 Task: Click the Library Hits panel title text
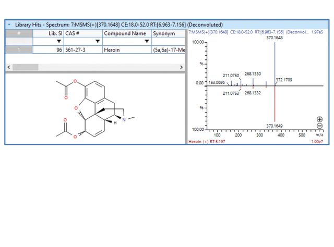(119, 24)
